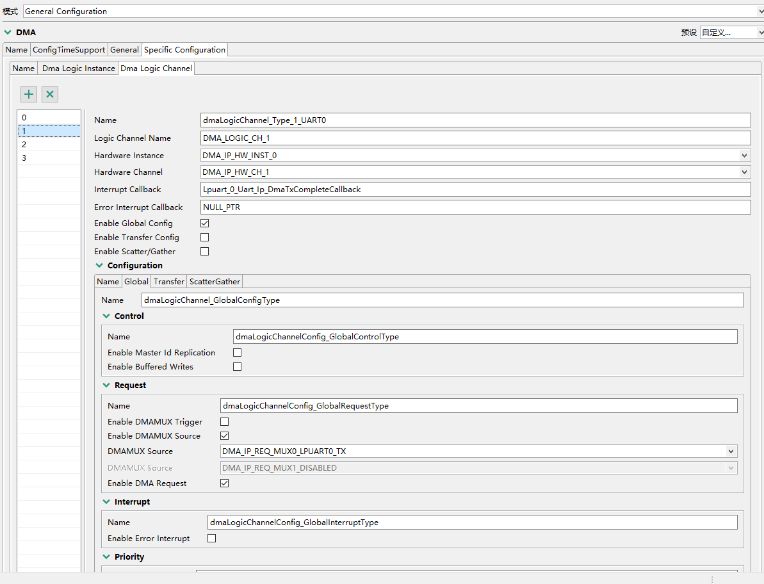Select channel 0 in the list
The height and width of the screenshot is (584, 764).
pos(49,118)
